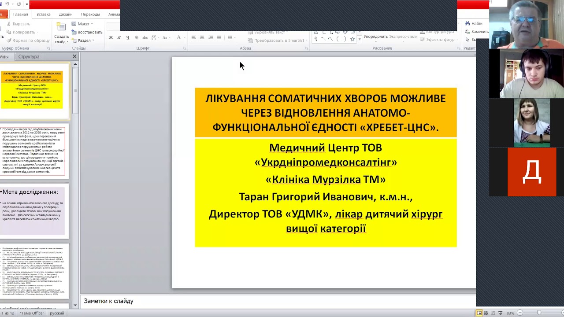Select the Мета дослідження slide thumbnail
This screenshot has width=564, height=317.
pos(33,211)
